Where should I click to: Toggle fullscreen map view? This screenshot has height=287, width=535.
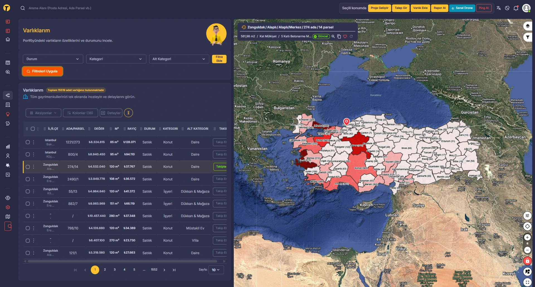coord(527,282)
